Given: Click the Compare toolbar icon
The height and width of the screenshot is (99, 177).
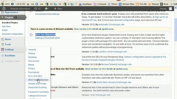Looking at the screenshot, I should pos(100,4).
